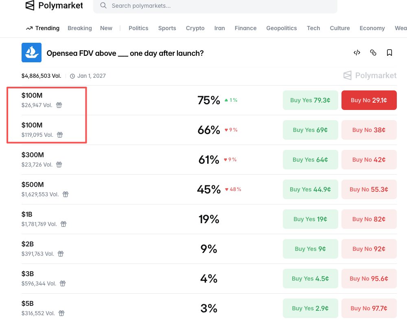The width and height of the screenshot is (407, 325).
Task: Click the 66% probability value
Action: click(x=209, y=130)
